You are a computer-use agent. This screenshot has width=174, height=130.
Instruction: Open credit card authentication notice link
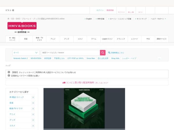(43, 73)
